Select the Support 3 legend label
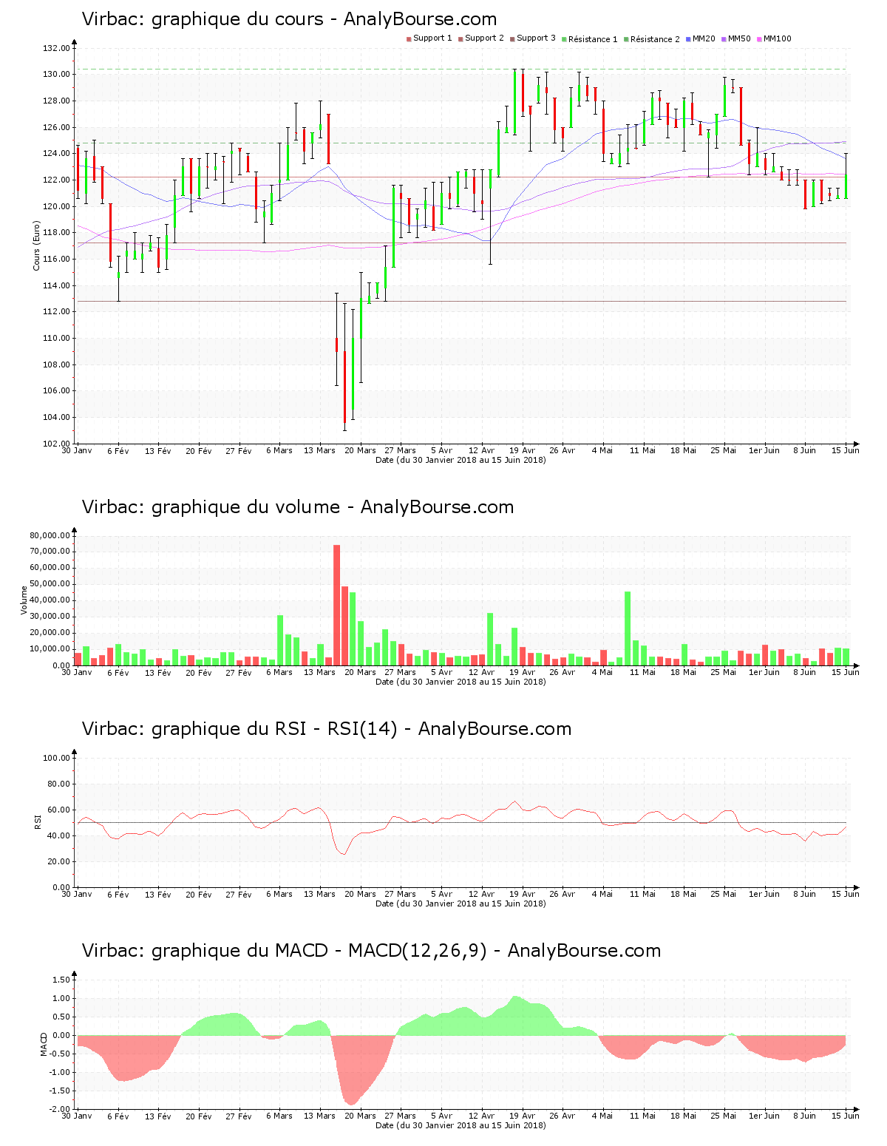 [x=536, y=38]
